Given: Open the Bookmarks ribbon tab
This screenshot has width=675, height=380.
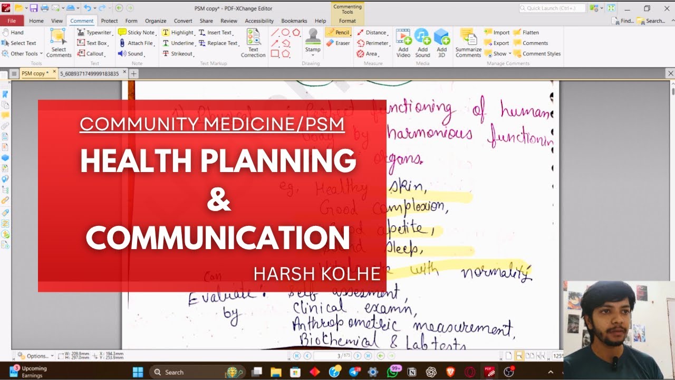Looking at the screenshot, I should [294, 21].
